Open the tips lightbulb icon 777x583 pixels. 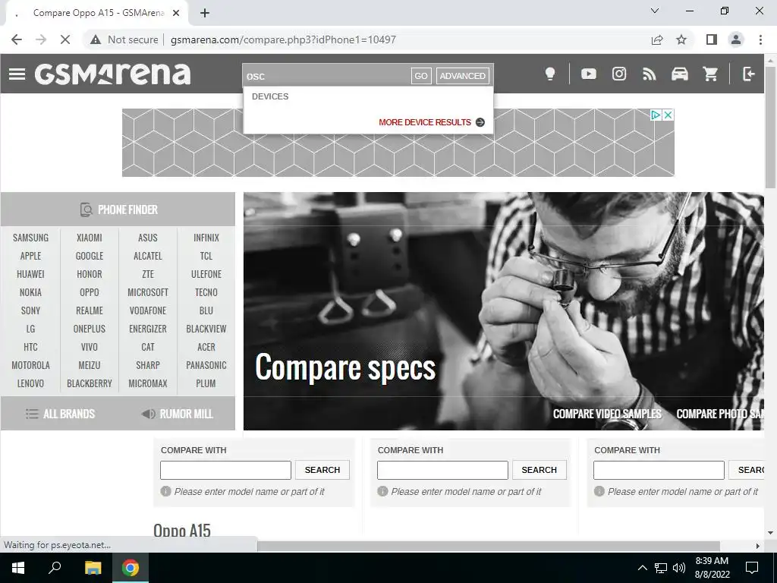tap(549, 74)
